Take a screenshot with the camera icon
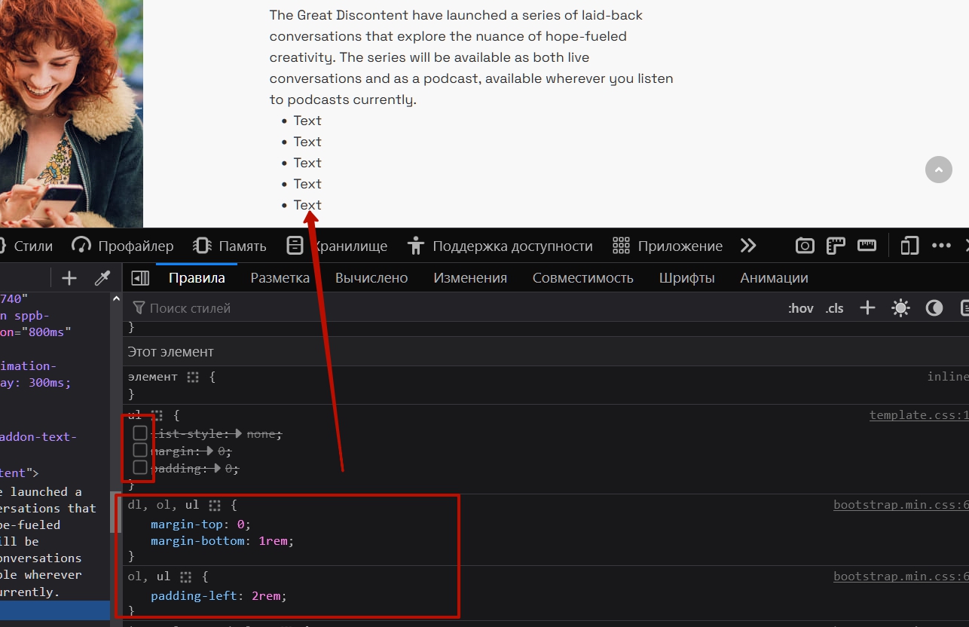Viewport: 969px width, 627px height. (805, 246)
